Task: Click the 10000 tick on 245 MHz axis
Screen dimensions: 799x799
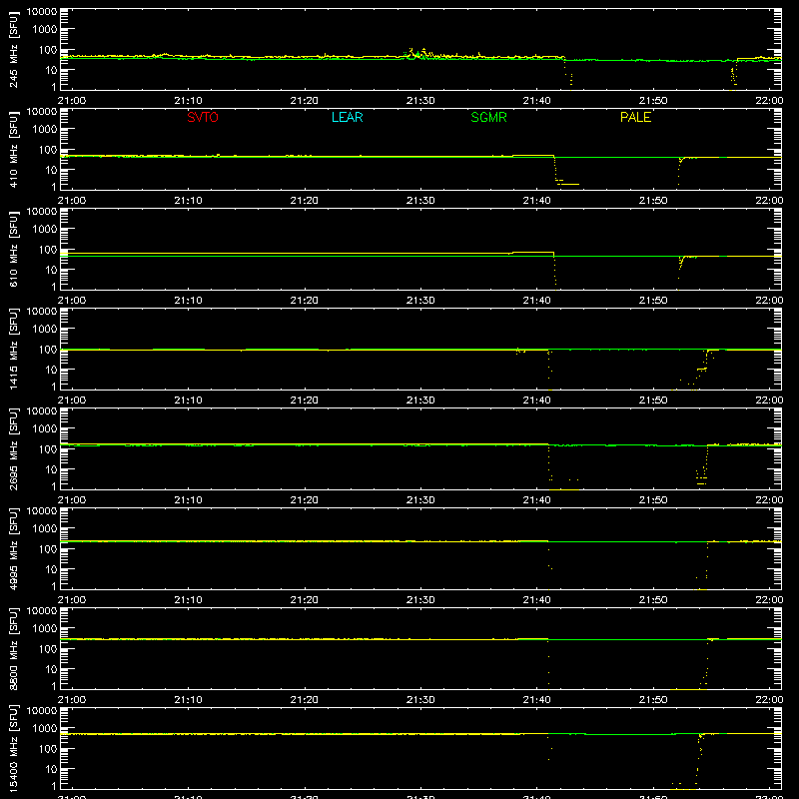Action: click(42, 12)
